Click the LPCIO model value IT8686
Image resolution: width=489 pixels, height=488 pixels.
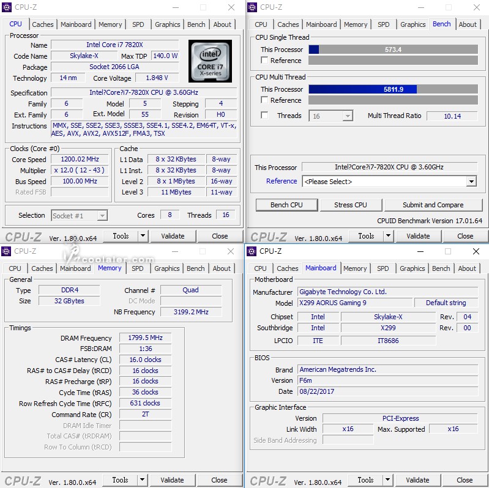click(388, 340)
